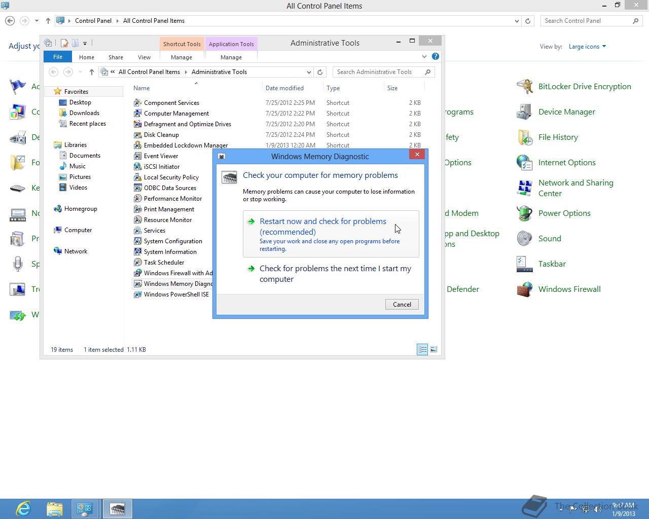This screenshot has height=519, width=649.
Task: Choose Check for problems next time I start
Action: [x=331, y=274]
